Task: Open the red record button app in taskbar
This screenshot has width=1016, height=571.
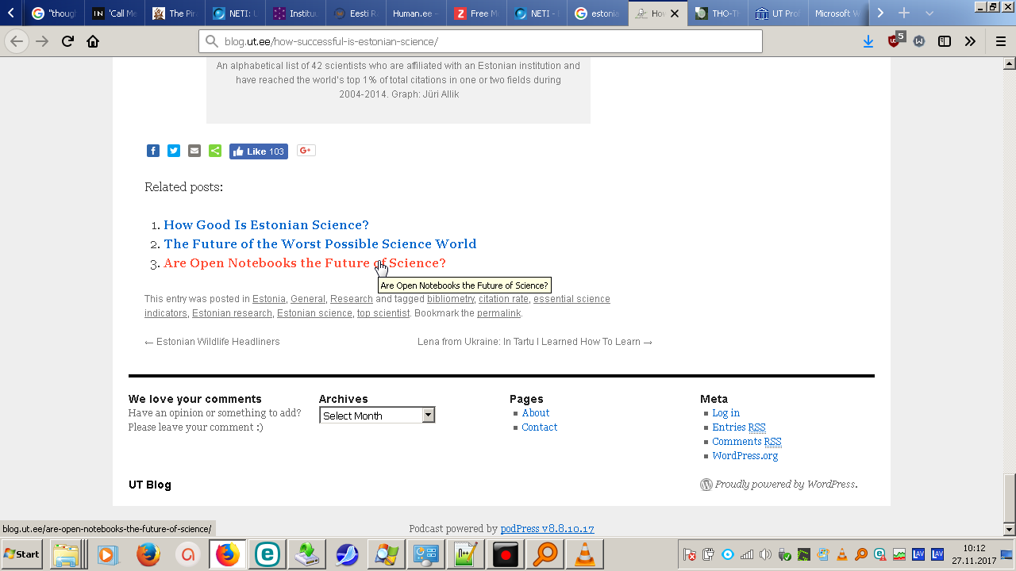Action: coord(506,554)
